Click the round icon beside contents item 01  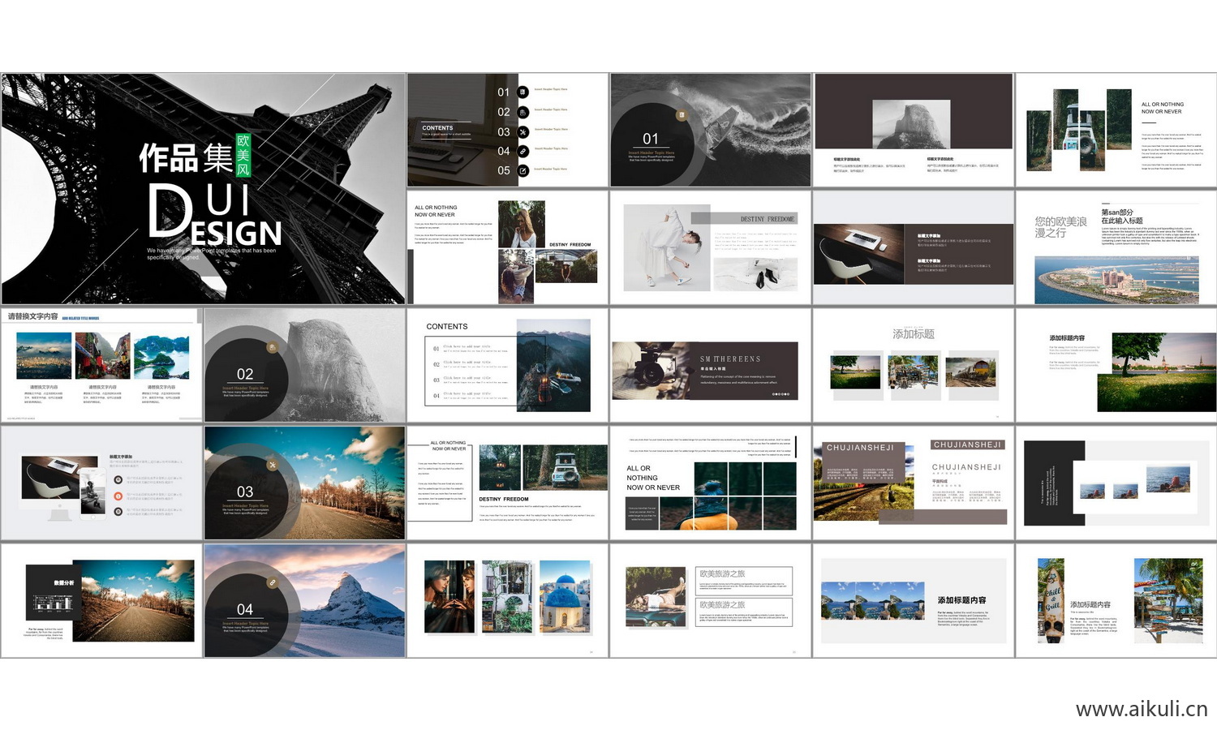click(x=523, y=92)
